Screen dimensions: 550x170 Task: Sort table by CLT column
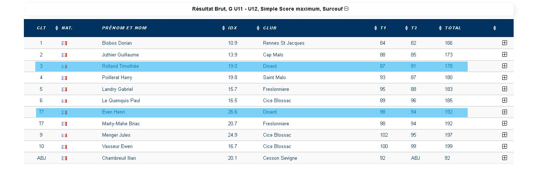(x=42, y=28)
